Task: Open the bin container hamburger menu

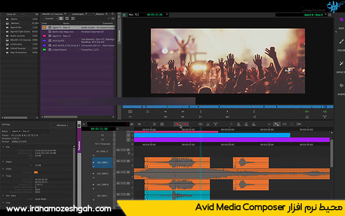Action: [36, 14]
